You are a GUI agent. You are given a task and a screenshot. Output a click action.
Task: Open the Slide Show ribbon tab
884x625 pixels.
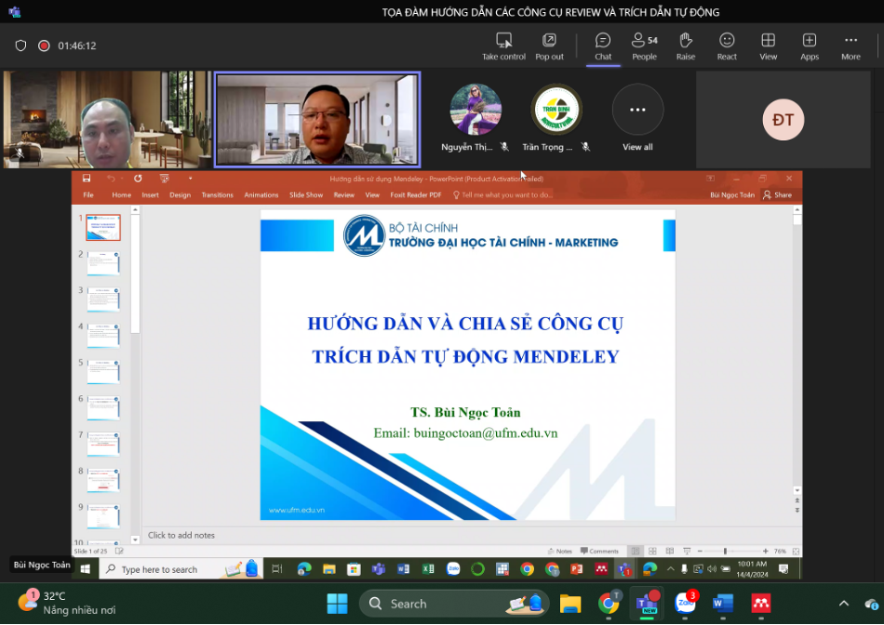pos(305,195)
